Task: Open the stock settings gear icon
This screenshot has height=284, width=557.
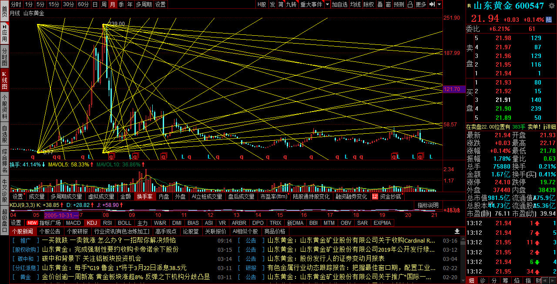Action: pos(551,5)
